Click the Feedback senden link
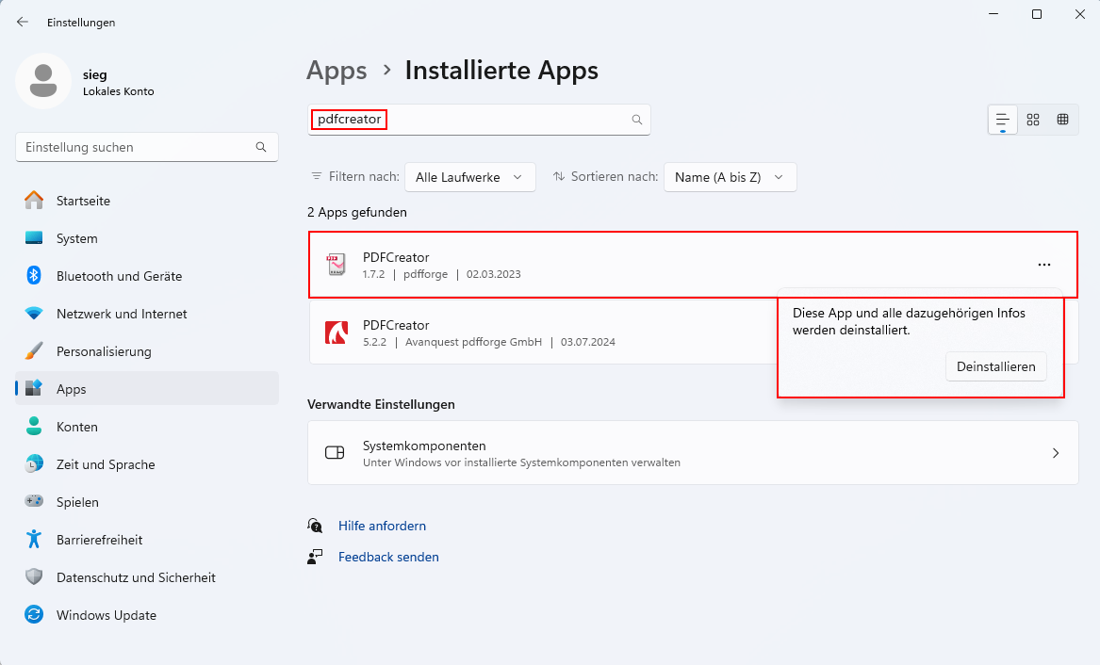Viewport: 1100px width, 665px height. click(x=388, y=557)
